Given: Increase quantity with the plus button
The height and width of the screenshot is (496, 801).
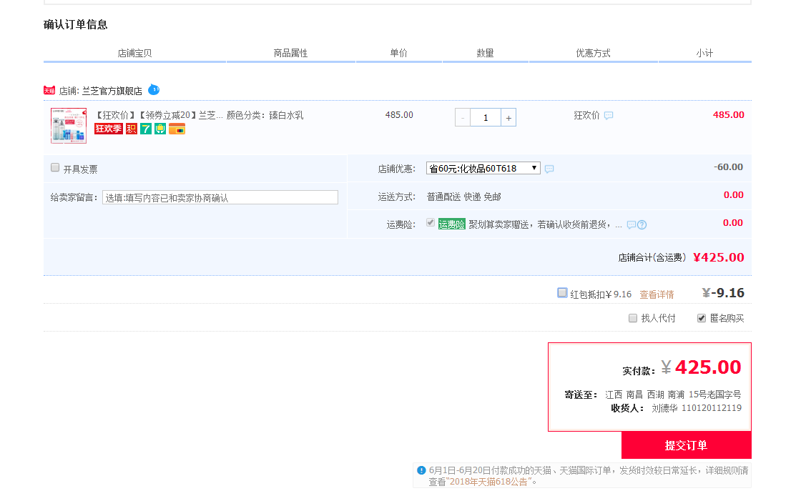Looking at the screenshot, I should click(508, 117).
